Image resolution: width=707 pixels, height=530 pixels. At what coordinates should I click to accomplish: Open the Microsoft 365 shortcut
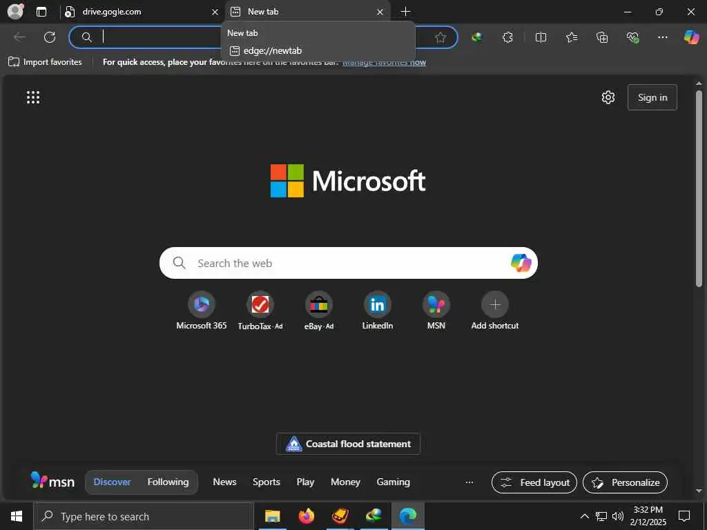(x=202, y=311)
